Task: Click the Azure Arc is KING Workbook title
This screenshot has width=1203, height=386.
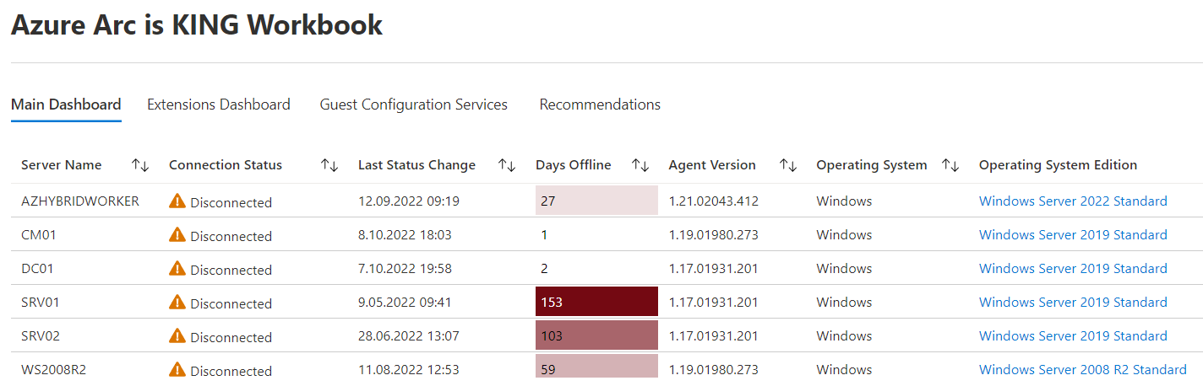Action: point(197,24)
